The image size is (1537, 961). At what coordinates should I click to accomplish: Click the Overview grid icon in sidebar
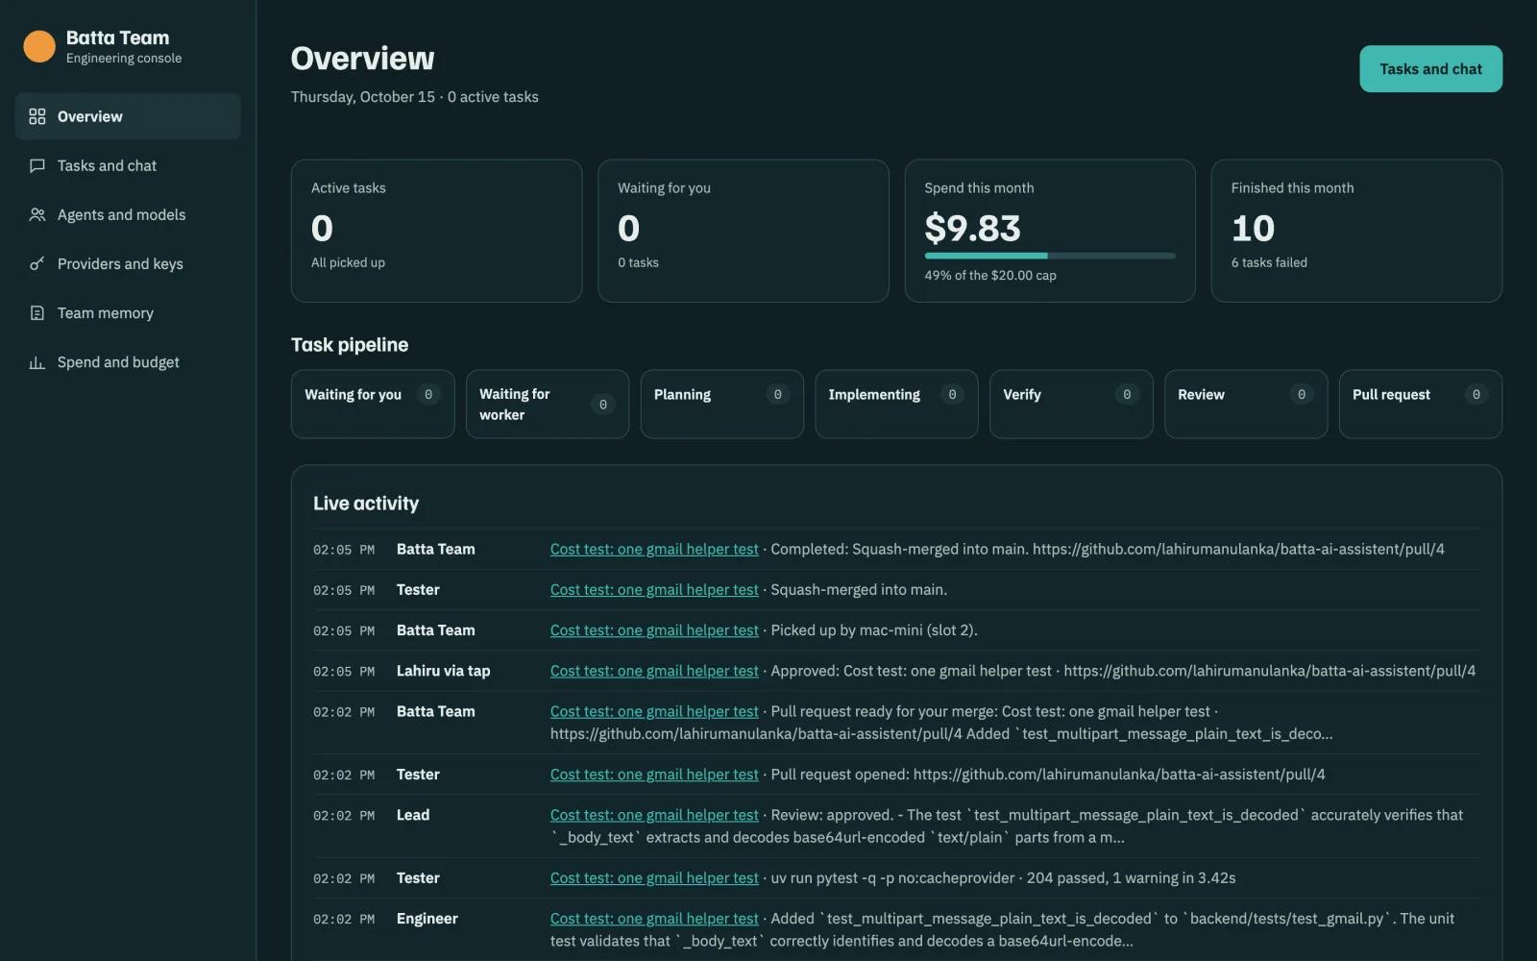point(37,116)
